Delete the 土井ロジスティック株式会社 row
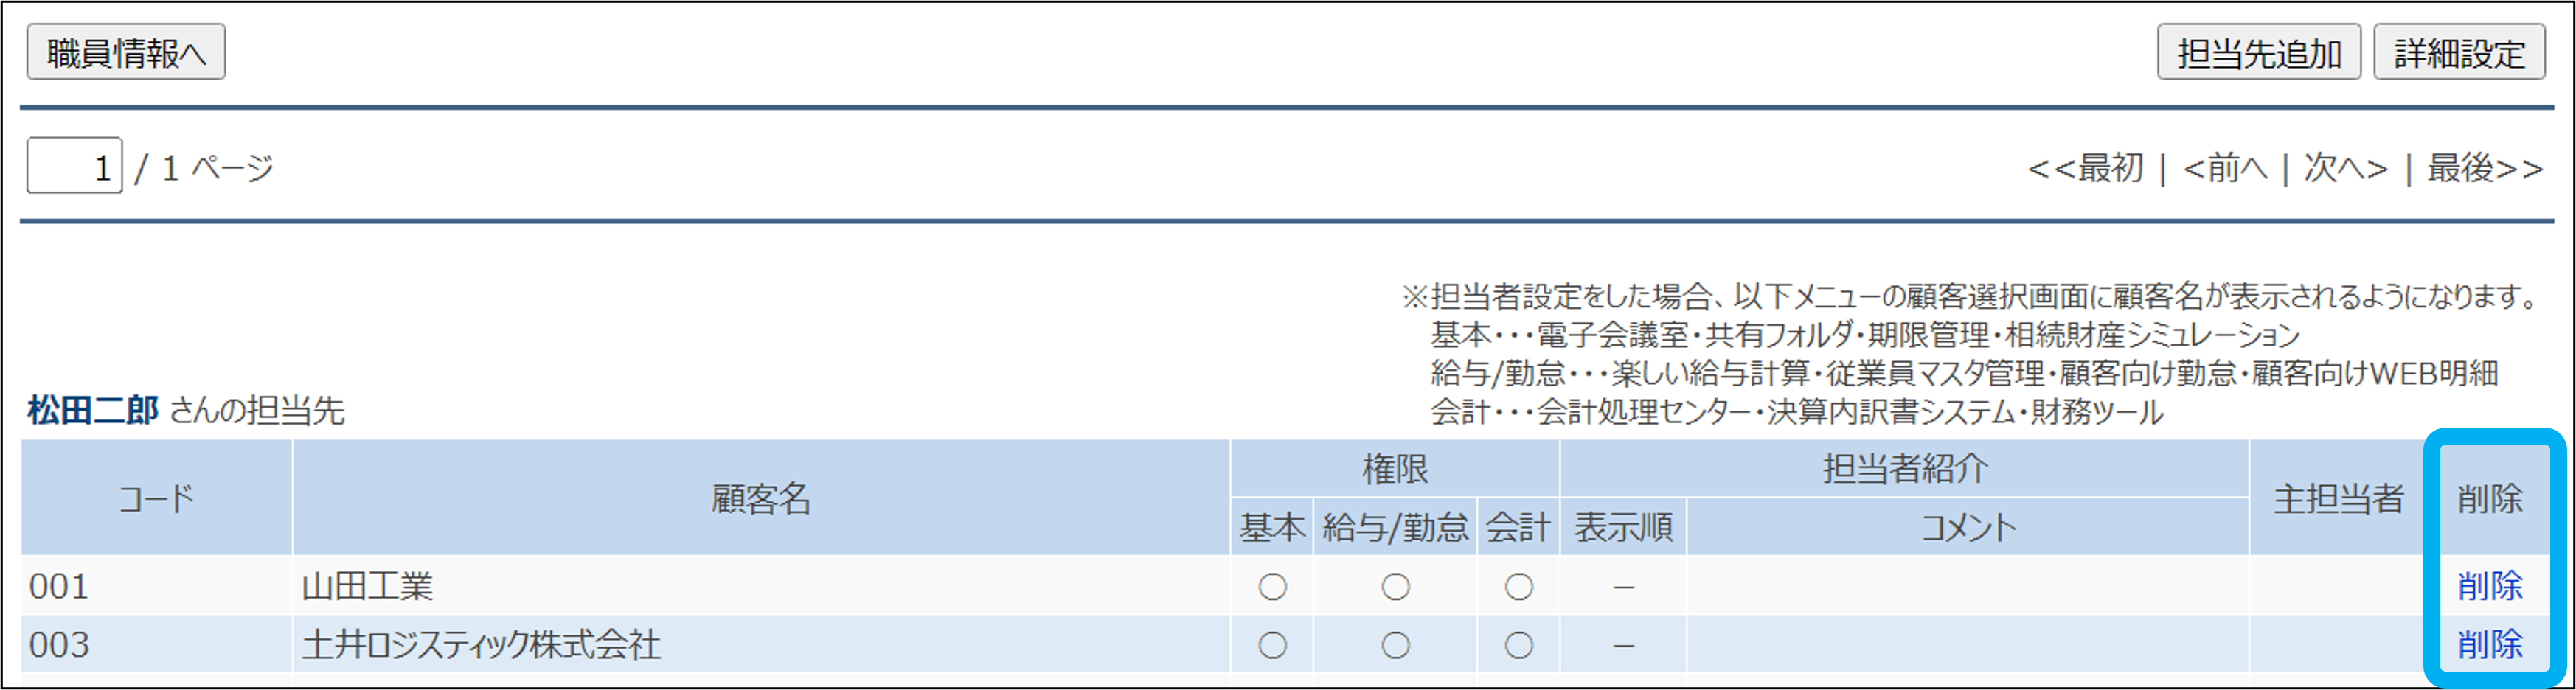This screenshot has width=2576, height=690. (x=2490, y=645)
